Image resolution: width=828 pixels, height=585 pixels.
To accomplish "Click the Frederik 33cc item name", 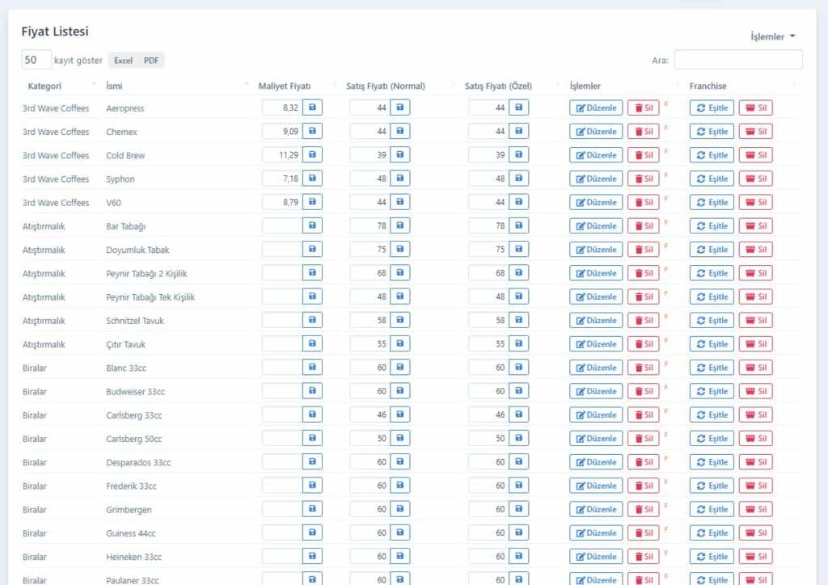I will (131, 486).
